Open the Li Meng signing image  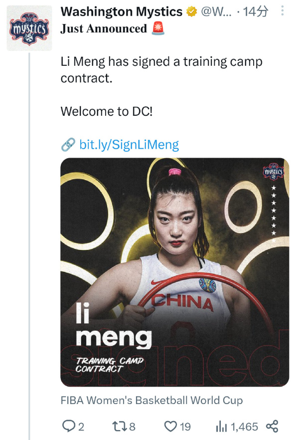pyautogui.click(x=174, y=272)
